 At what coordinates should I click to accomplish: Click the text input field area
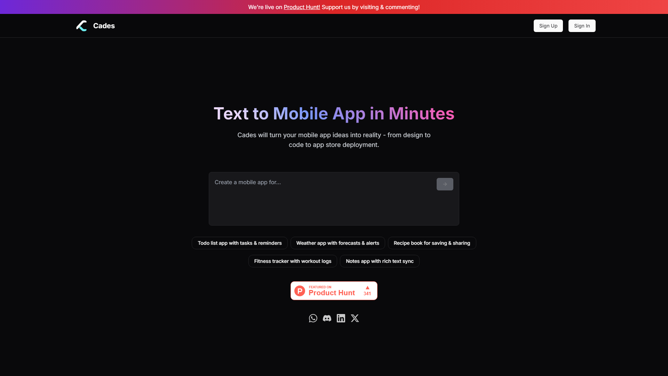(321, 198)
